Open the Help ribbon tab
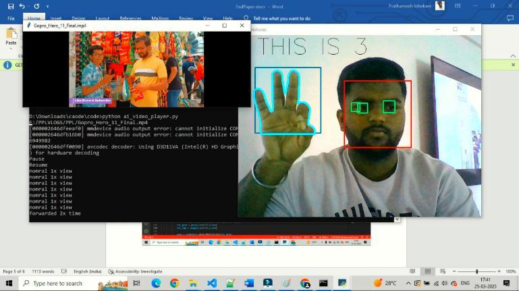519x291 pixels. click(x=227, y=18)
